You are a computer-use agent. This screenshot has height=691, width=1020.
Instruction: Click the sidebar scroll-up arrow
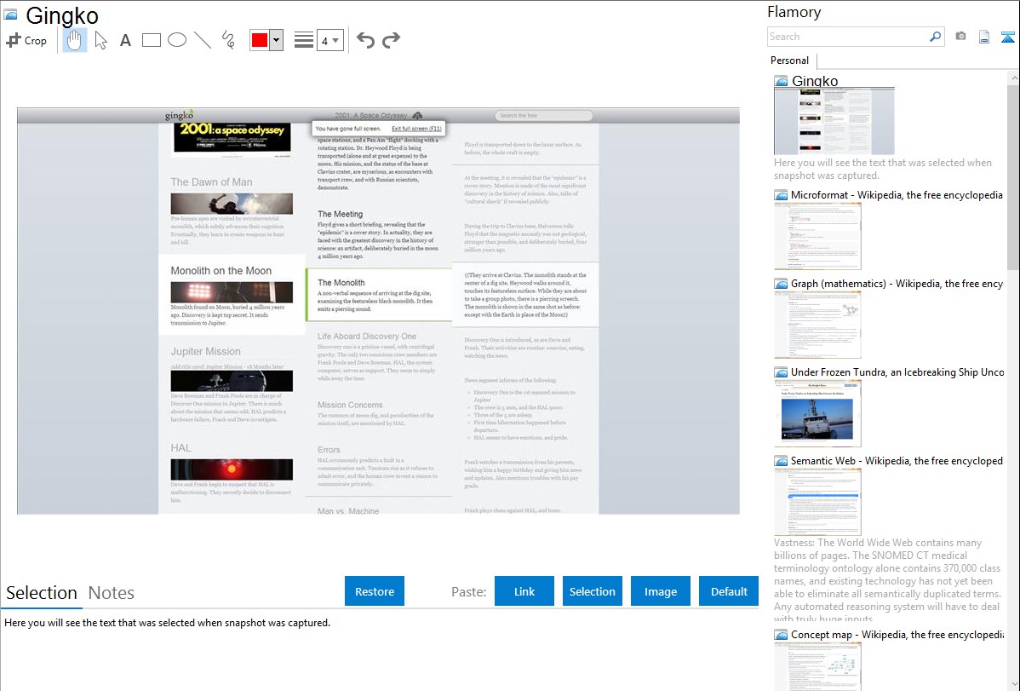1013,78
